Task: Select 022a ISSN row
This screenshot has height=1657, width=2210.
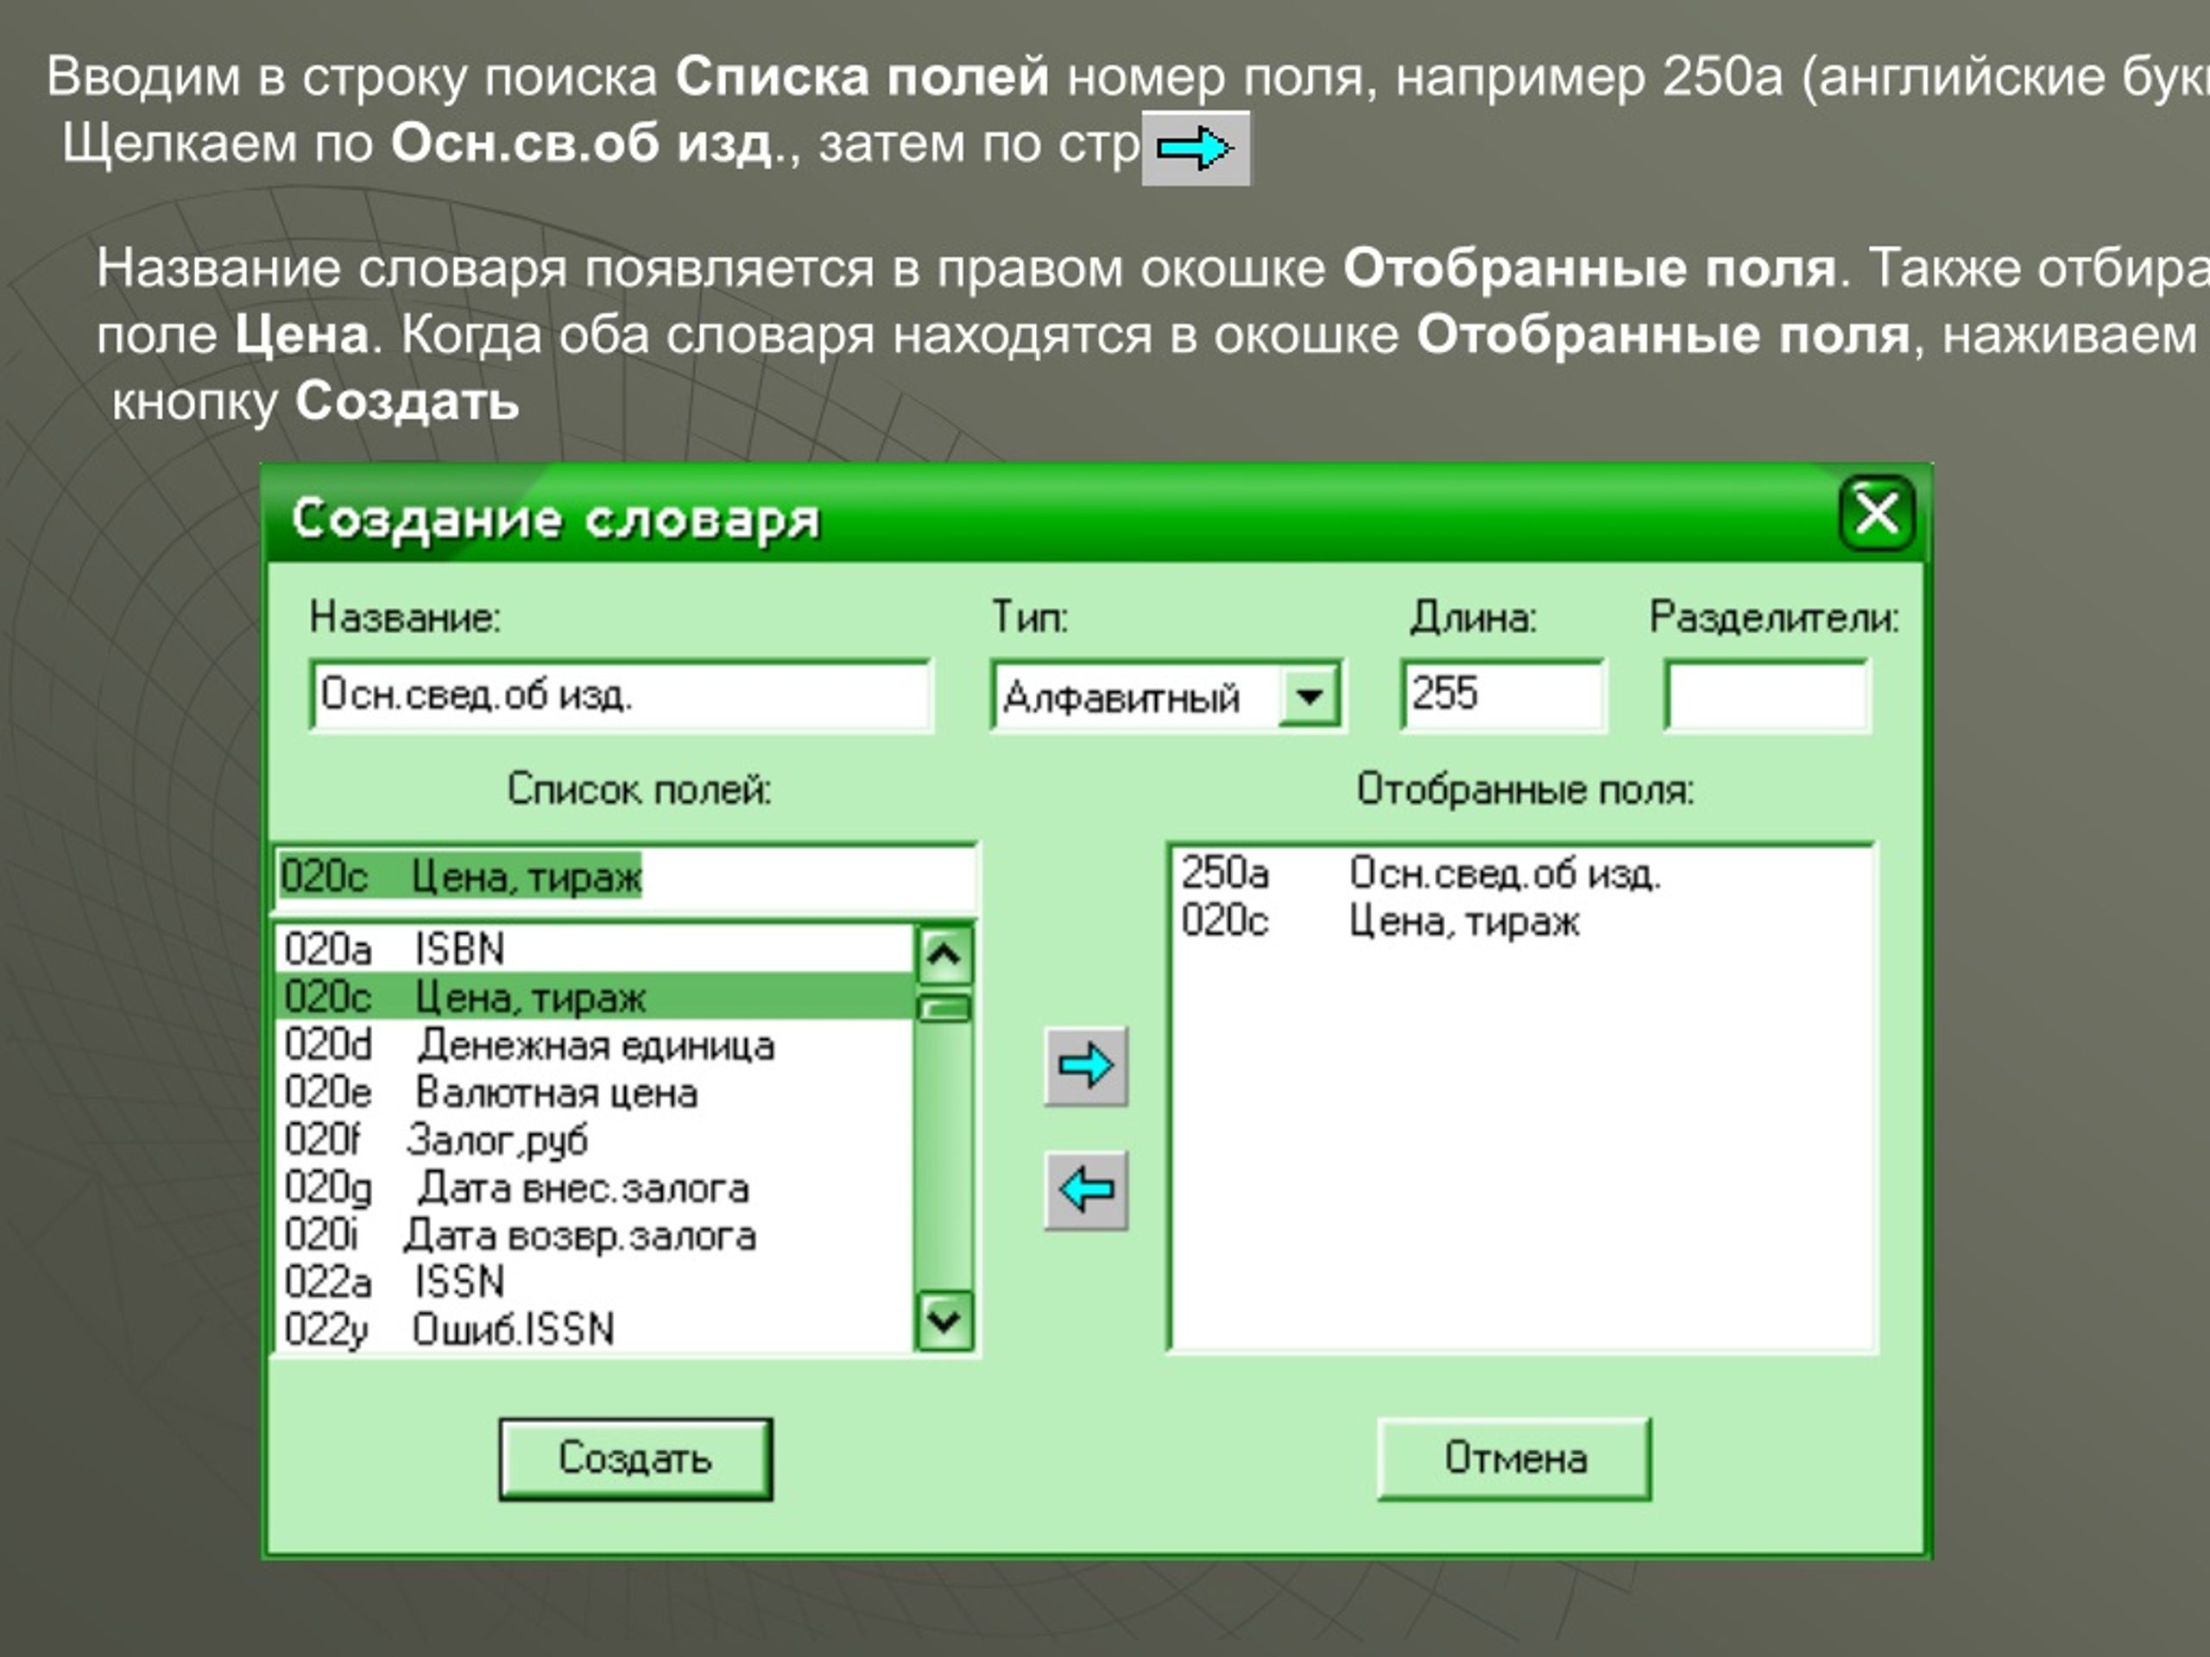Action: 595,1282
